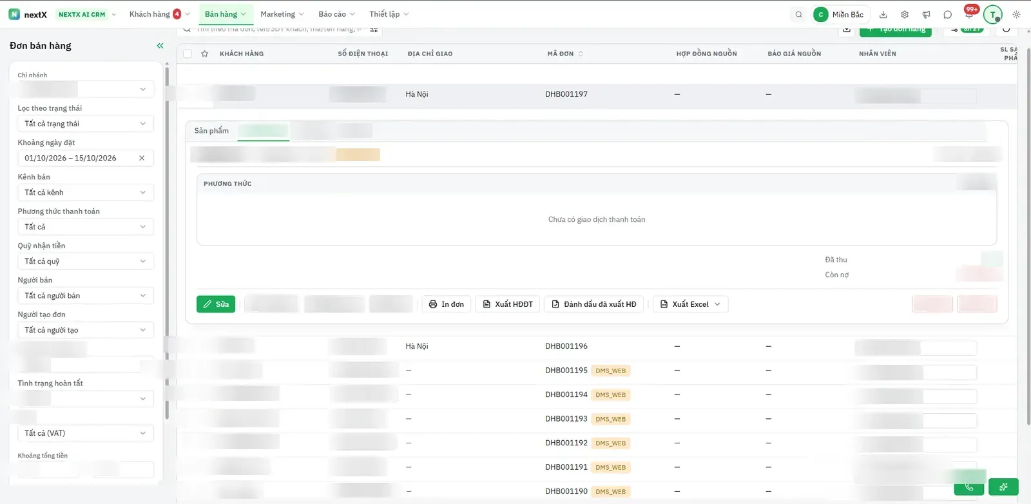Click Đánh dấu đã xuất HĐ button
The width and height of the screenshot is (1031, 504).
[593, 304]
